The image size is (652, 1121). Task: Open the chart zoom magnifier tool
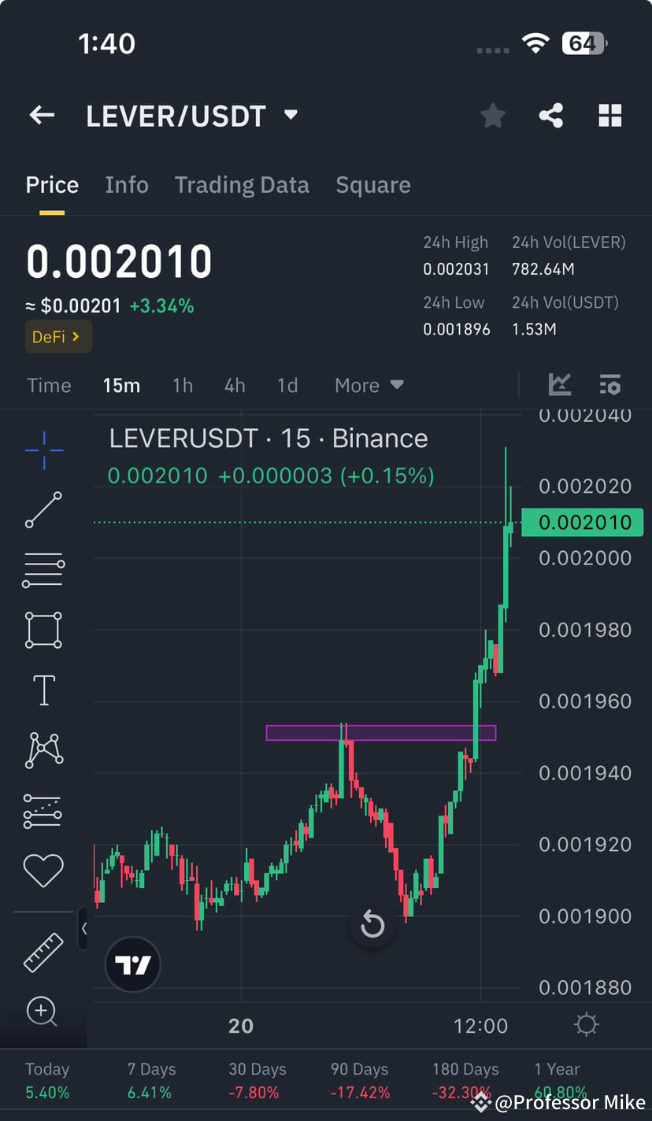point(43,1013)
